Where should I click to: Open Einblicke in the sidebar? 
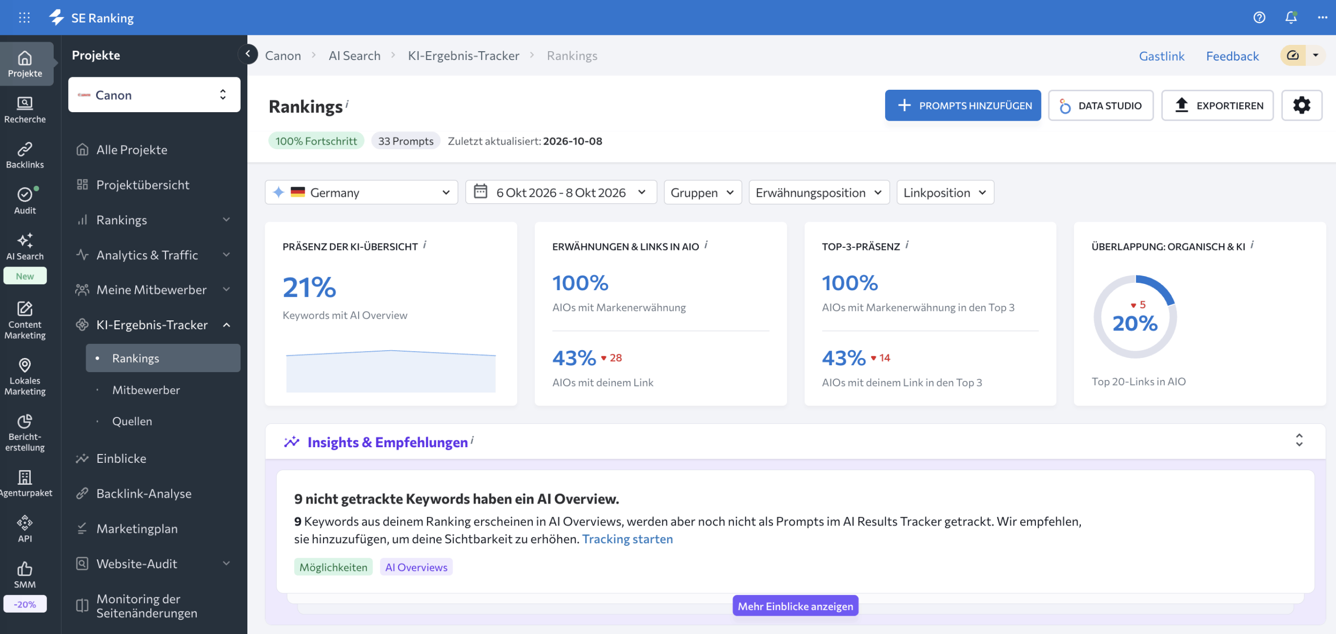pos(121,458)
